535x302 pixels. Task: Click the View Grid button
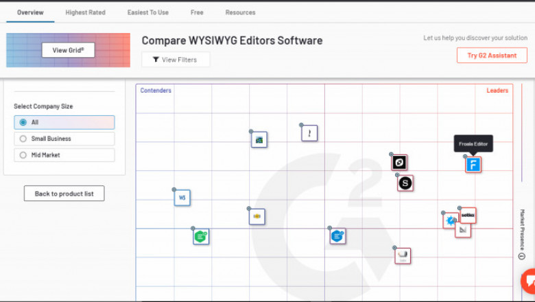tap(68, 50)
